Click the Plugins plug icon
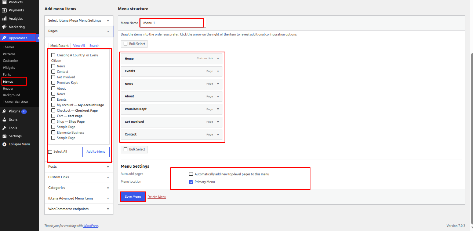Image resolution: width=473 pixels, height=231 pixels. 4,111
